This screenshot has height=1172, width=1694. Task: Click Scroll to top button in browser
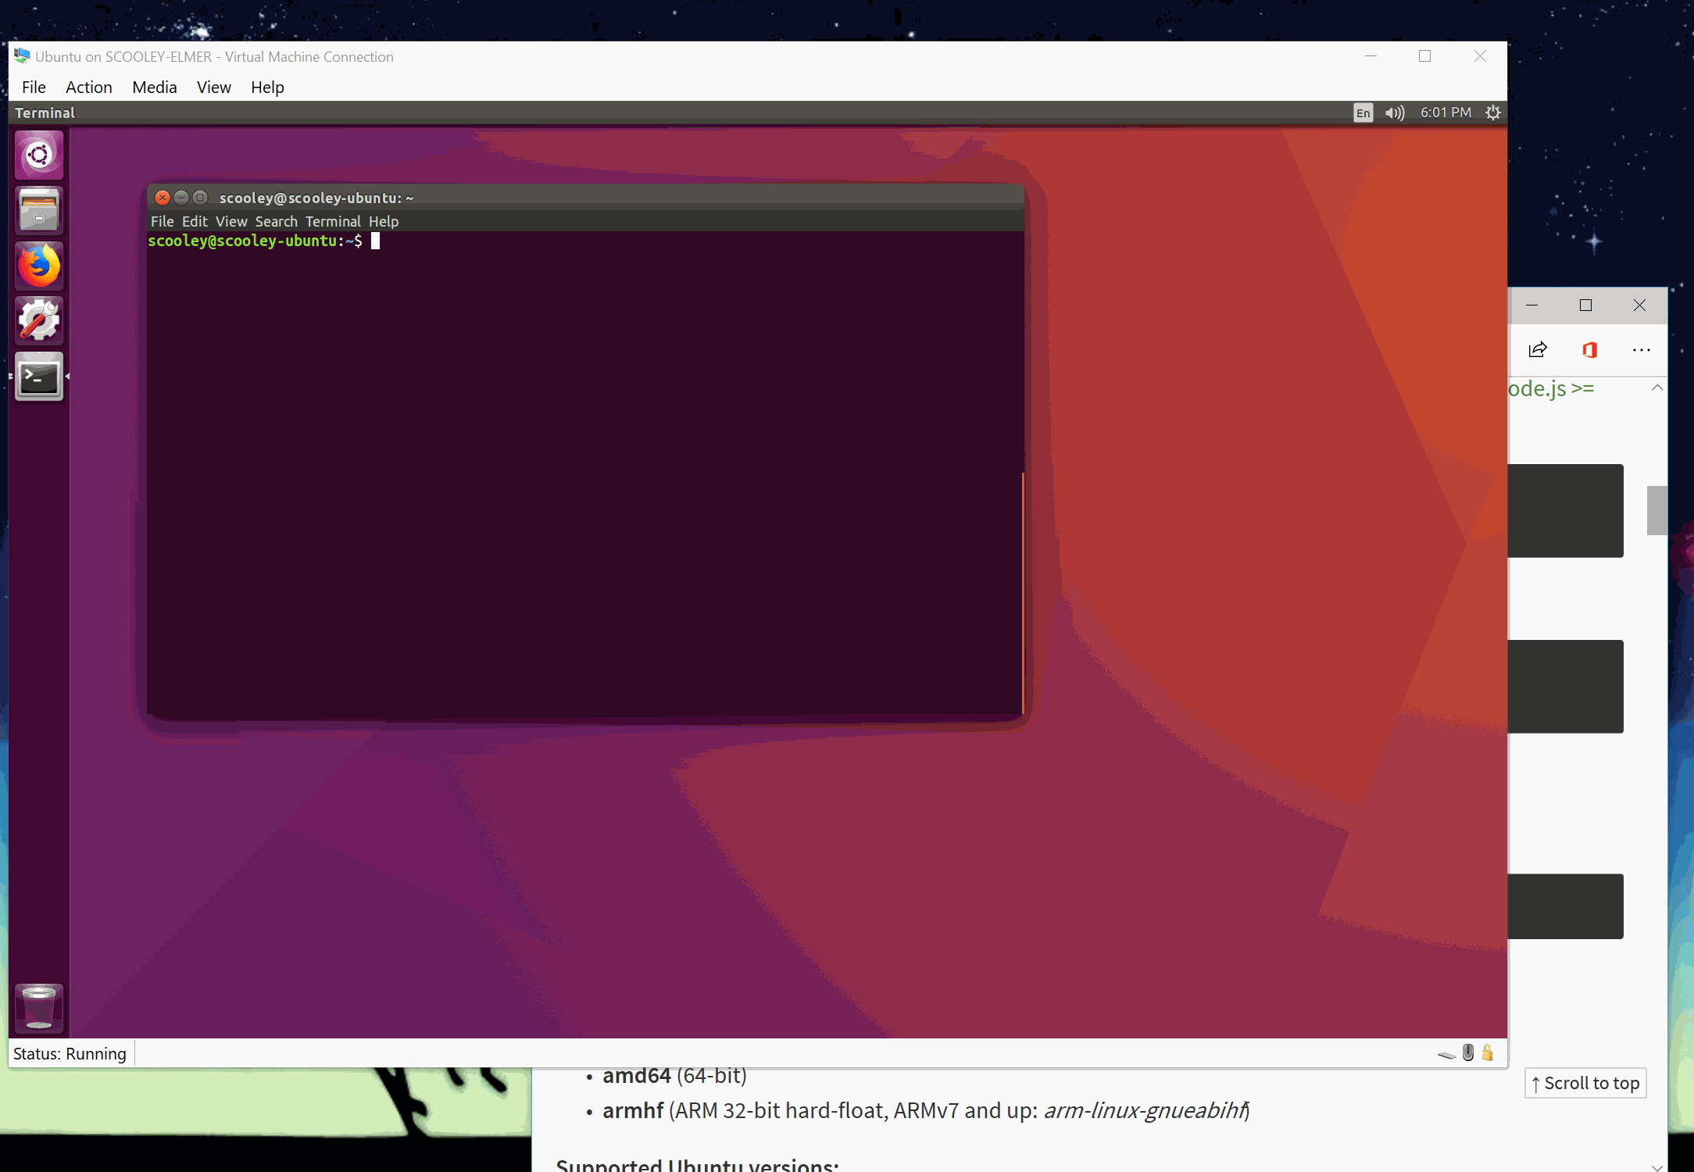[1585, 1083]
